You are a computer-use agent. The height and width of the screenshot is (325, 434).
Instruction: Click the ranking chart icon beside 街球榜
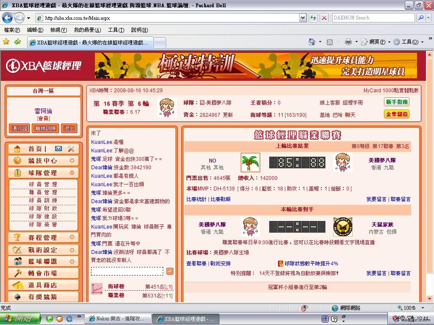tap(97, 289)
